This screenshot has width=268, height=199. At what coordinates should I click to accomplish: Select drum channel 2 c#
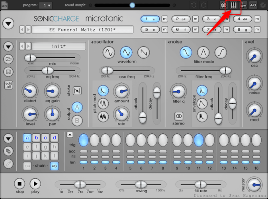(181, 19)
